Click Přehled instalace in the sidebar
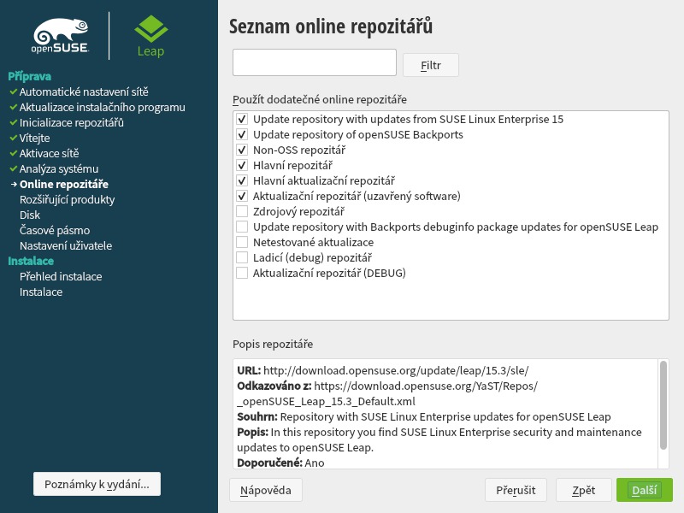This screenshot has width=684, height=513. (61, 276)
